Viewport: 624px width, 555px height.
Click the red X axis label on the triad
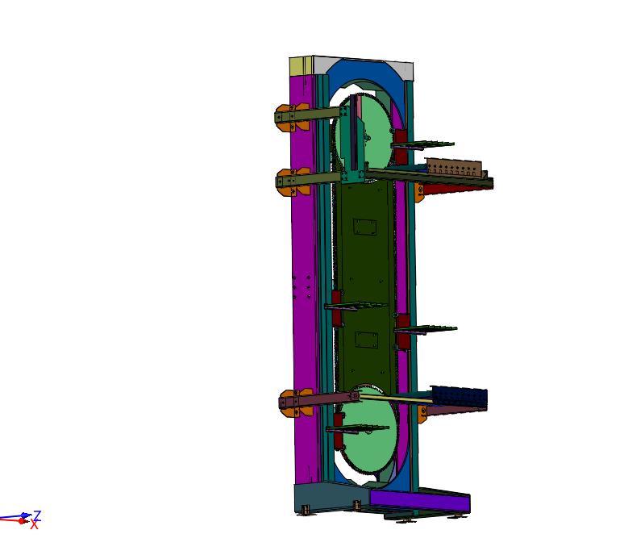(x=34, y=524)
